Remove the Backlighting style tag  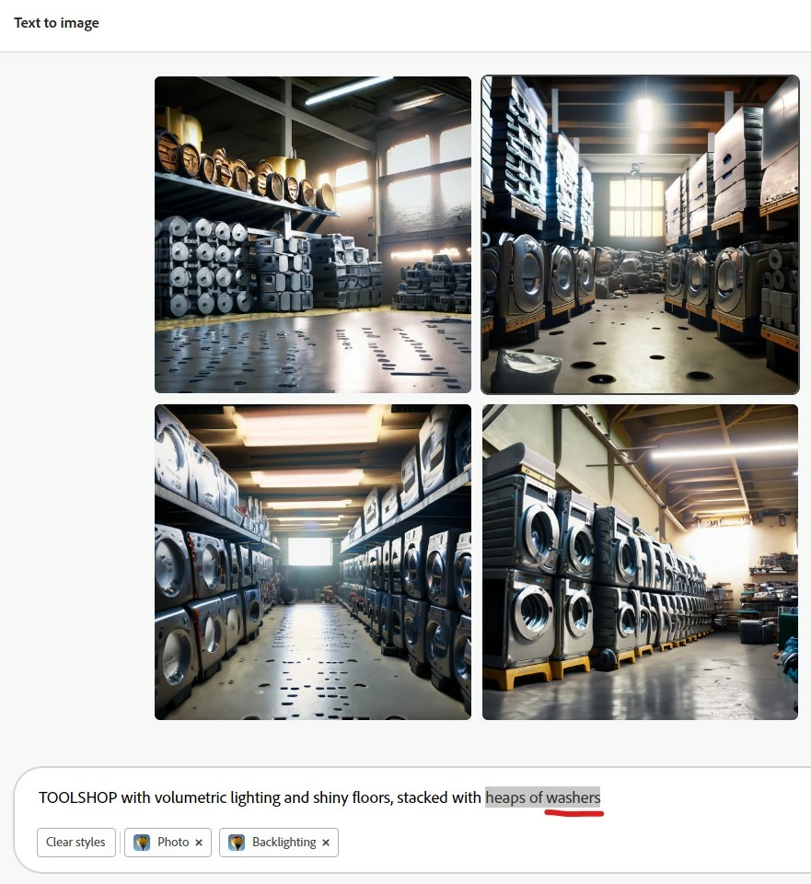coord(326,843)
